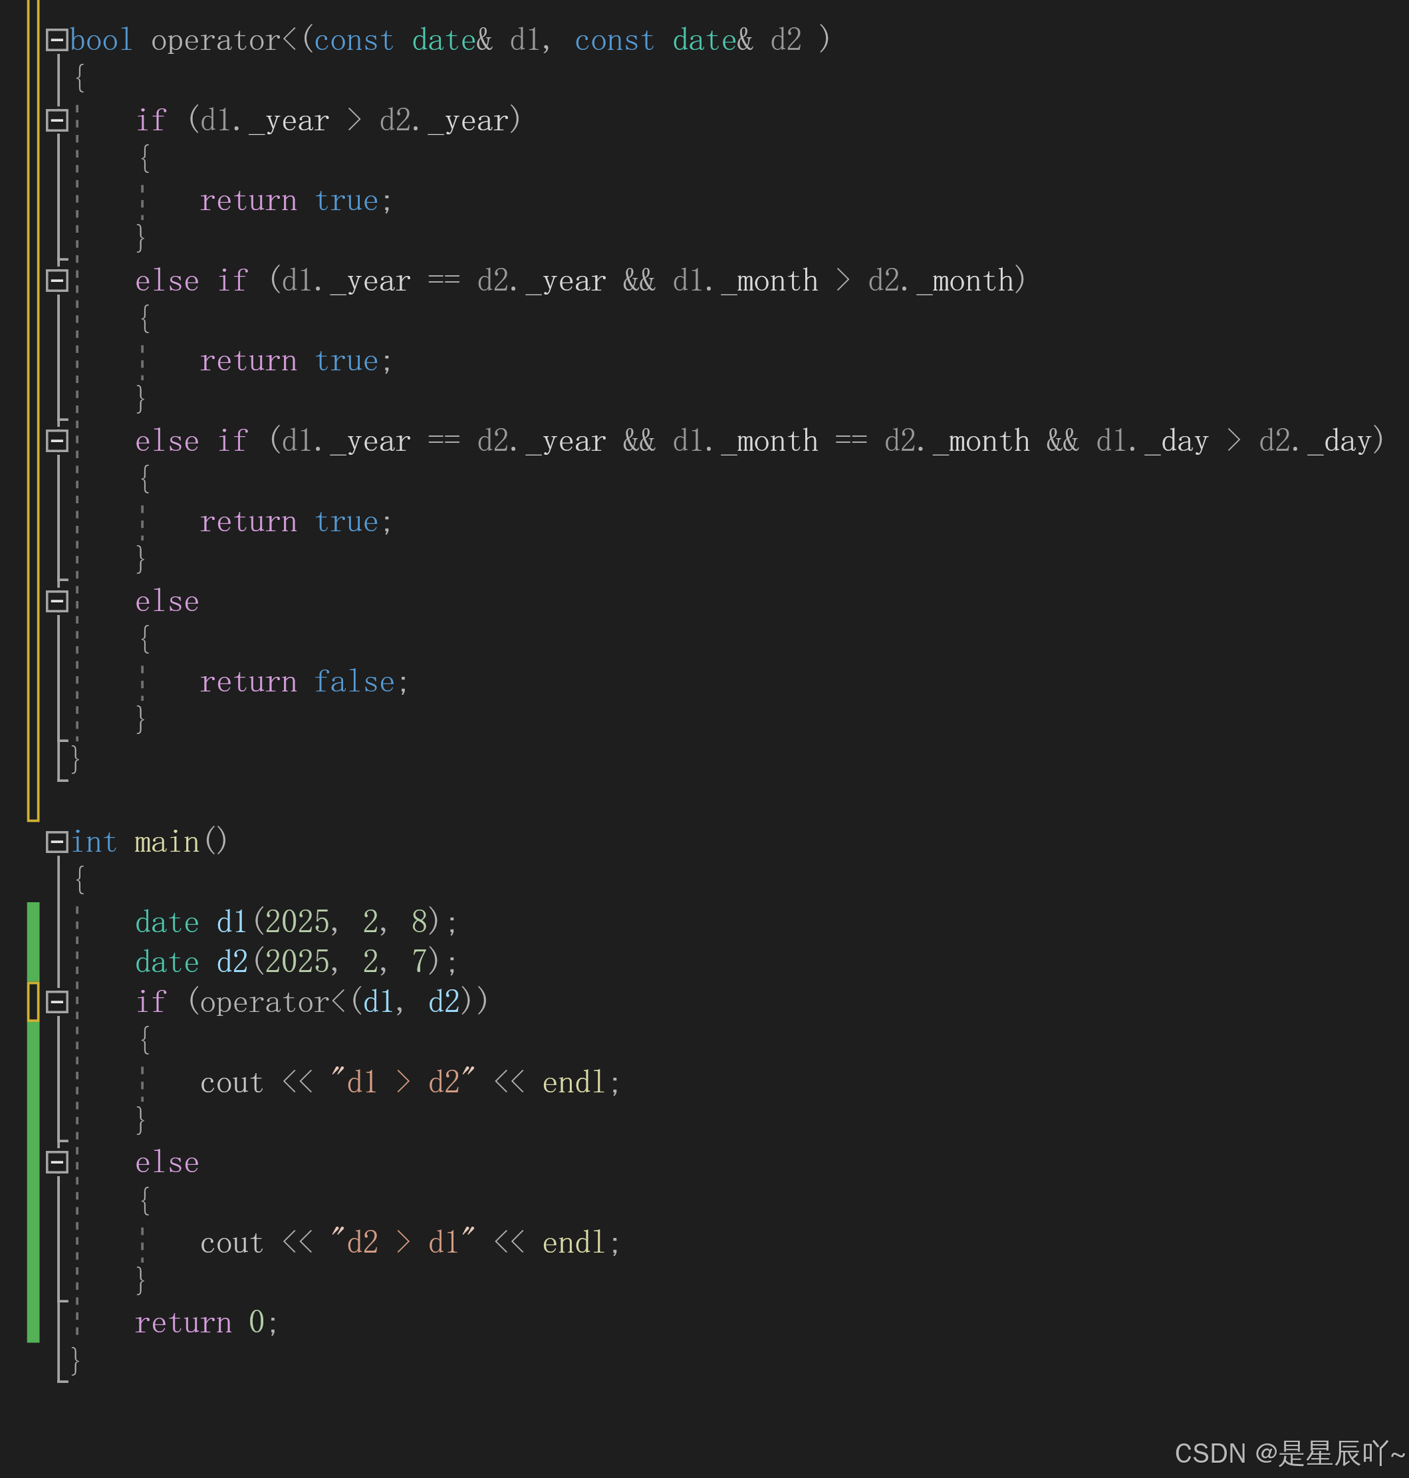
Task: Collapse the if operator<(d1, d2) block
Action: [57, 1002]
